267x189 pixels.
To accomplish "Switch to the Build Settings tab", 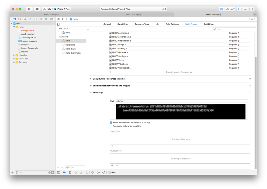I will tap(172, 24).
